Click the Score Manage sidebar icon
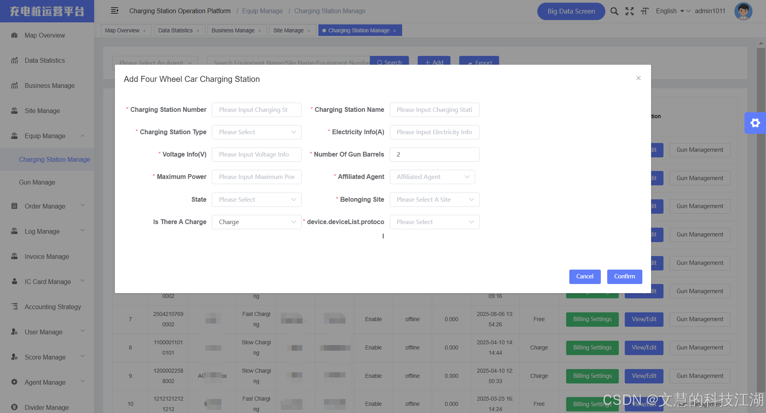The height and width of the screenshot is (413, 766). coord(14,357)
